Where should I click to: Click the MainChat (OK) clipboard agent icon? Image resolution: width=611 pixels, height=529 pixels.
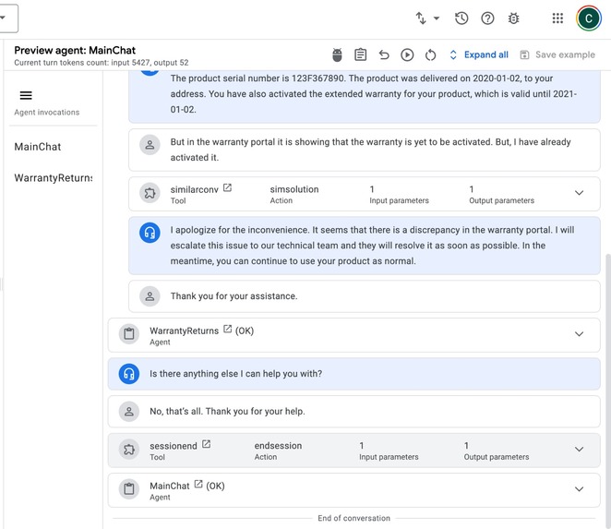(x=129, y=489)
